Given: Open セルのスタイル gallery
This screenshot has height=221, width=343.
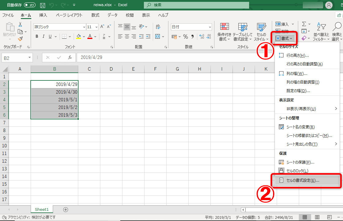Looking at the screenshot, I should (261, 32).
